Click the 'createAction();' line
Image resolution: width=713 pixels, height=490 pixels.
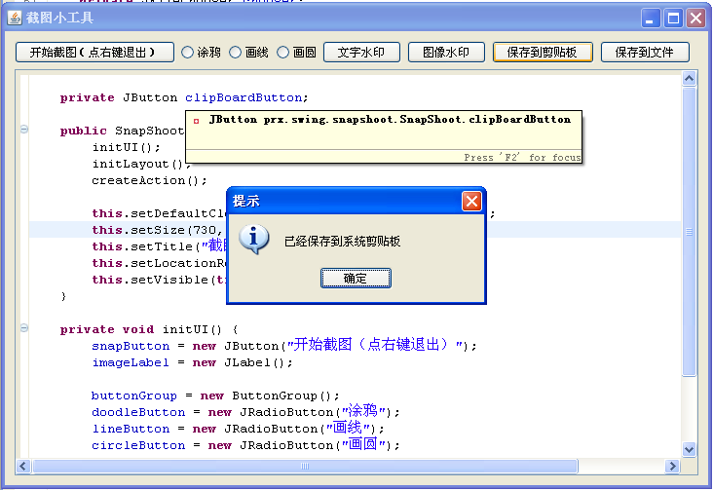[x=149, y=180]
